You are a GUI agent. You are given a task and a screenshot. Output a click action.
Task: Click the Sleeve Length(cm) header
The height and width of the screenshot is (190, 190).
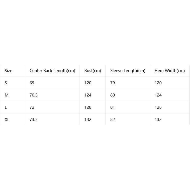128,71
